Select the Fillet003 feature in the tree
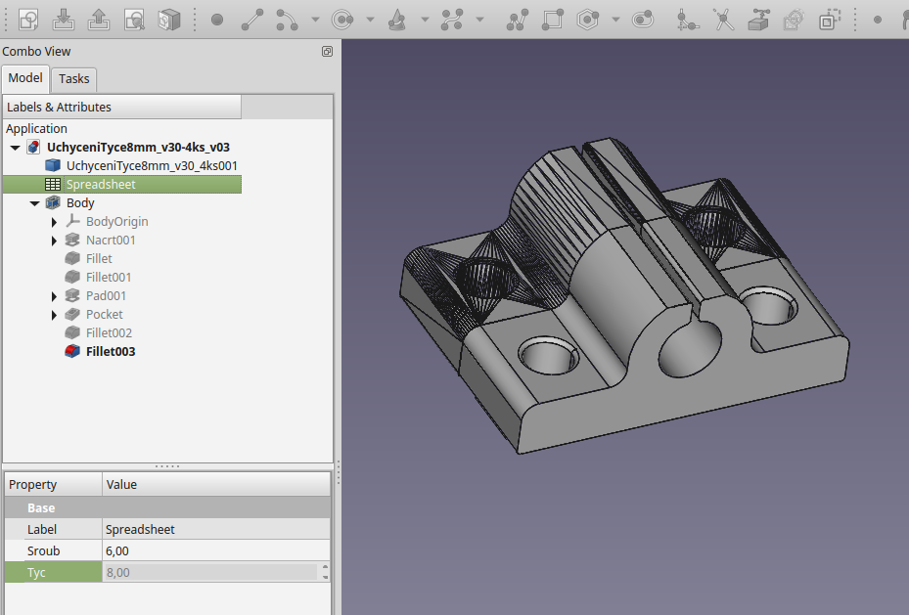The image size is (909, 615). 111,351
